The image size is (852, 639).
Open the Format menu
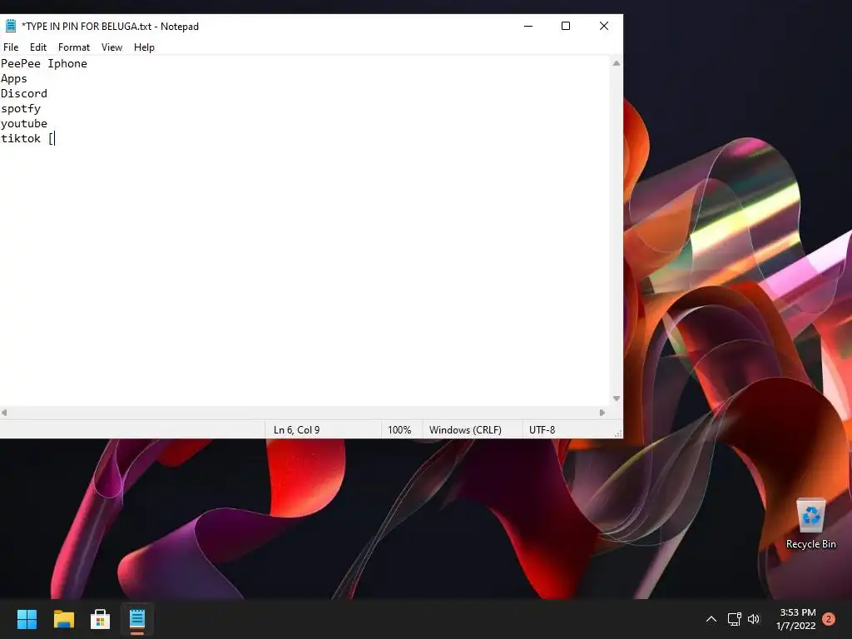click(x=74, y=47)
